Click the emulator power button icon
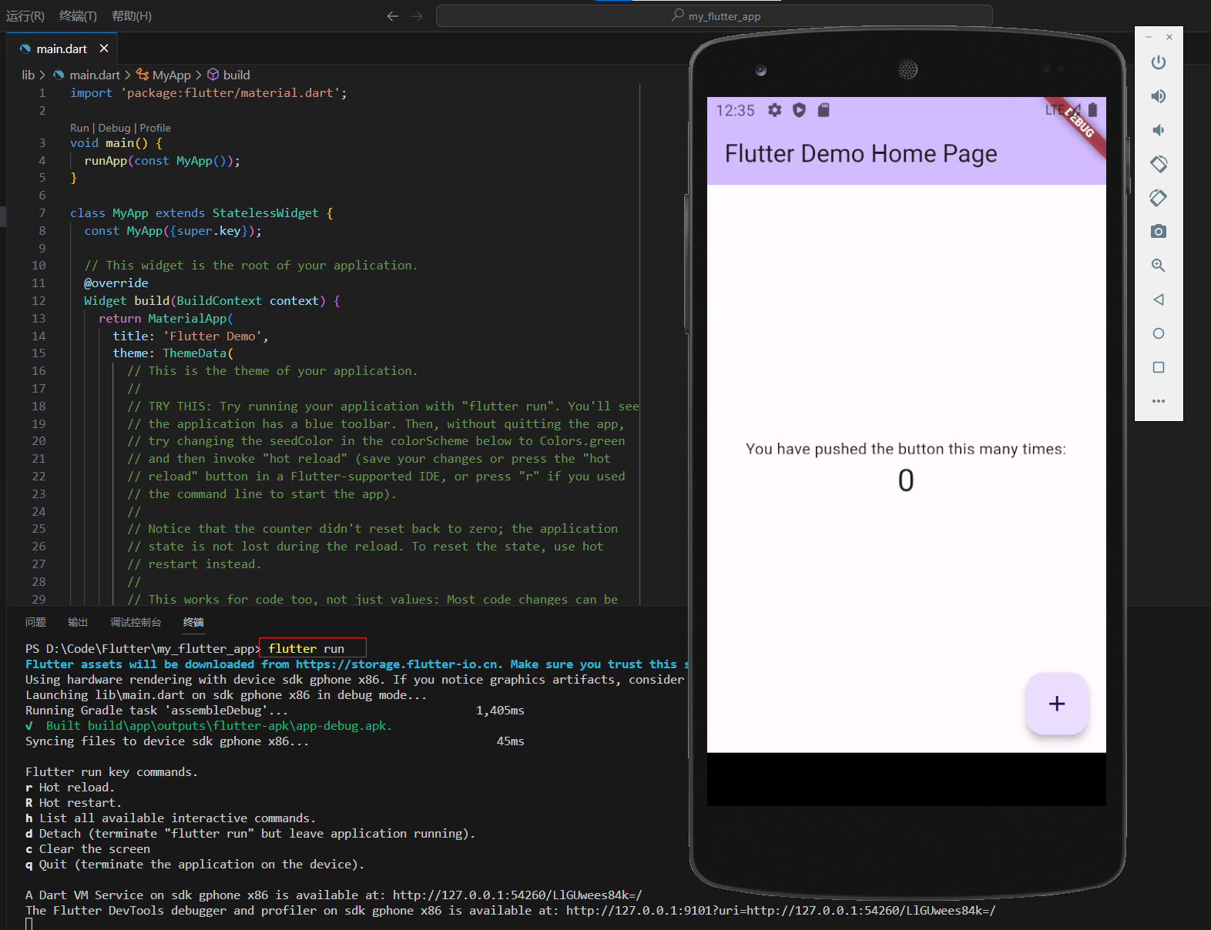Image resolution: width=1211 pixels, height=930 pixels. (1158, 62)
